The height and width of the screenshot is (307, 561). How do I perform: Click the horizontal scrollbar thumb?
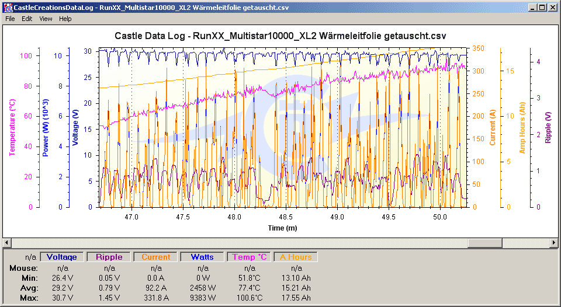(485, 243)
